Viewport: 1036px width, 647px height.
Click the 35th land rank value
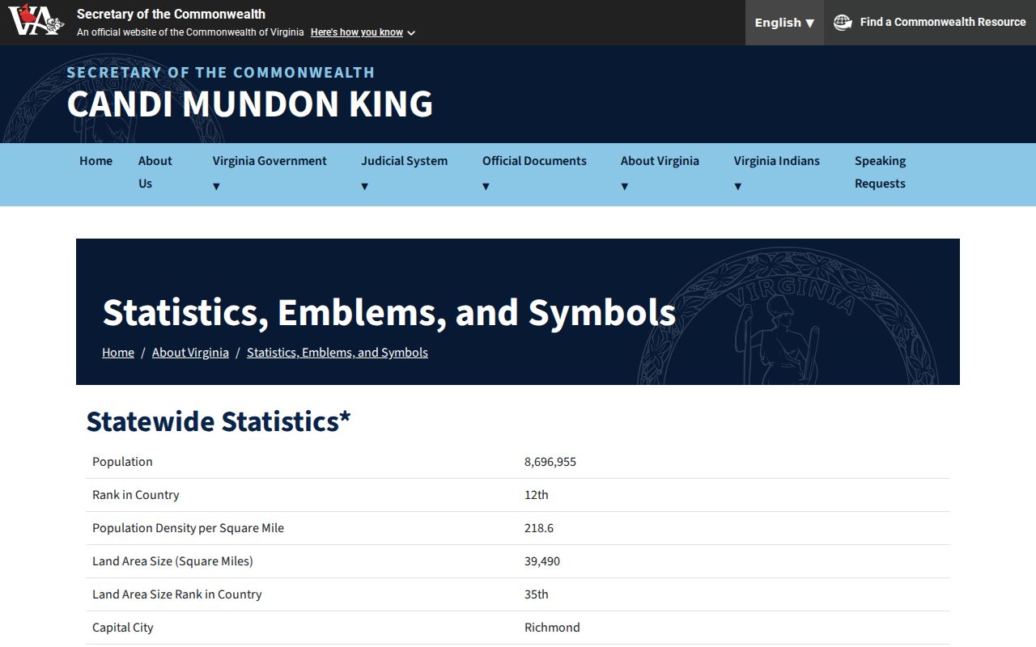tap(537, 594)
